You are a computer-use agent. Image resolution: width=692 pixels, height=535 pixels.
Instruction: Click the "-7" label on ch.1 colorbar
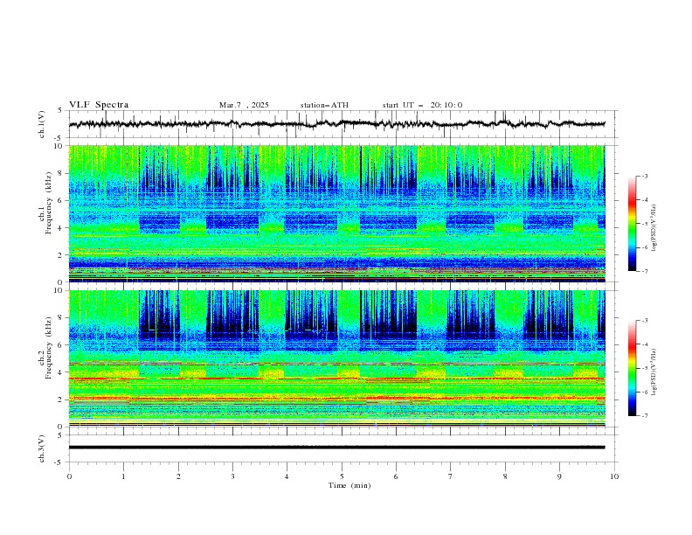(x=644, y=271)
